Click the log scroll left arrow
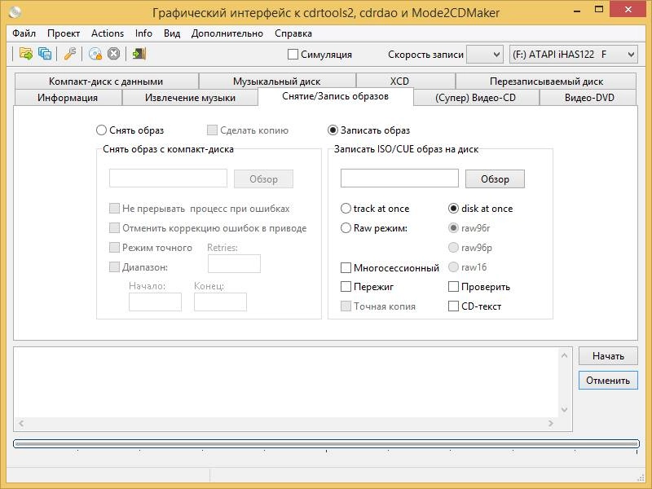652x489 pixels. [21, 423]
